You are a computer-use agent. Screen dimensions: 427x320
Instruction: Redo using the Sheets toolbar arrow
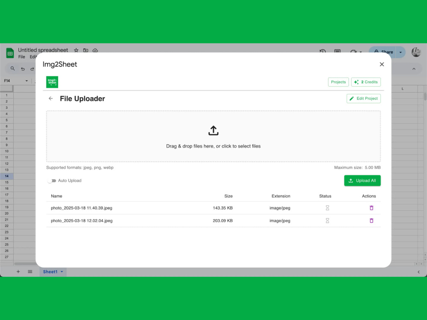32,69
